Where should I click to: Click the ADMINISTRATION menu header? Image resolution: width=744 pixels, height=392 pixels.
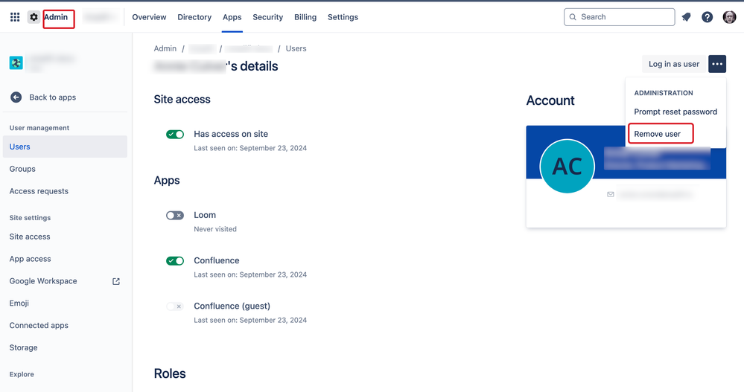coord(664,93)
